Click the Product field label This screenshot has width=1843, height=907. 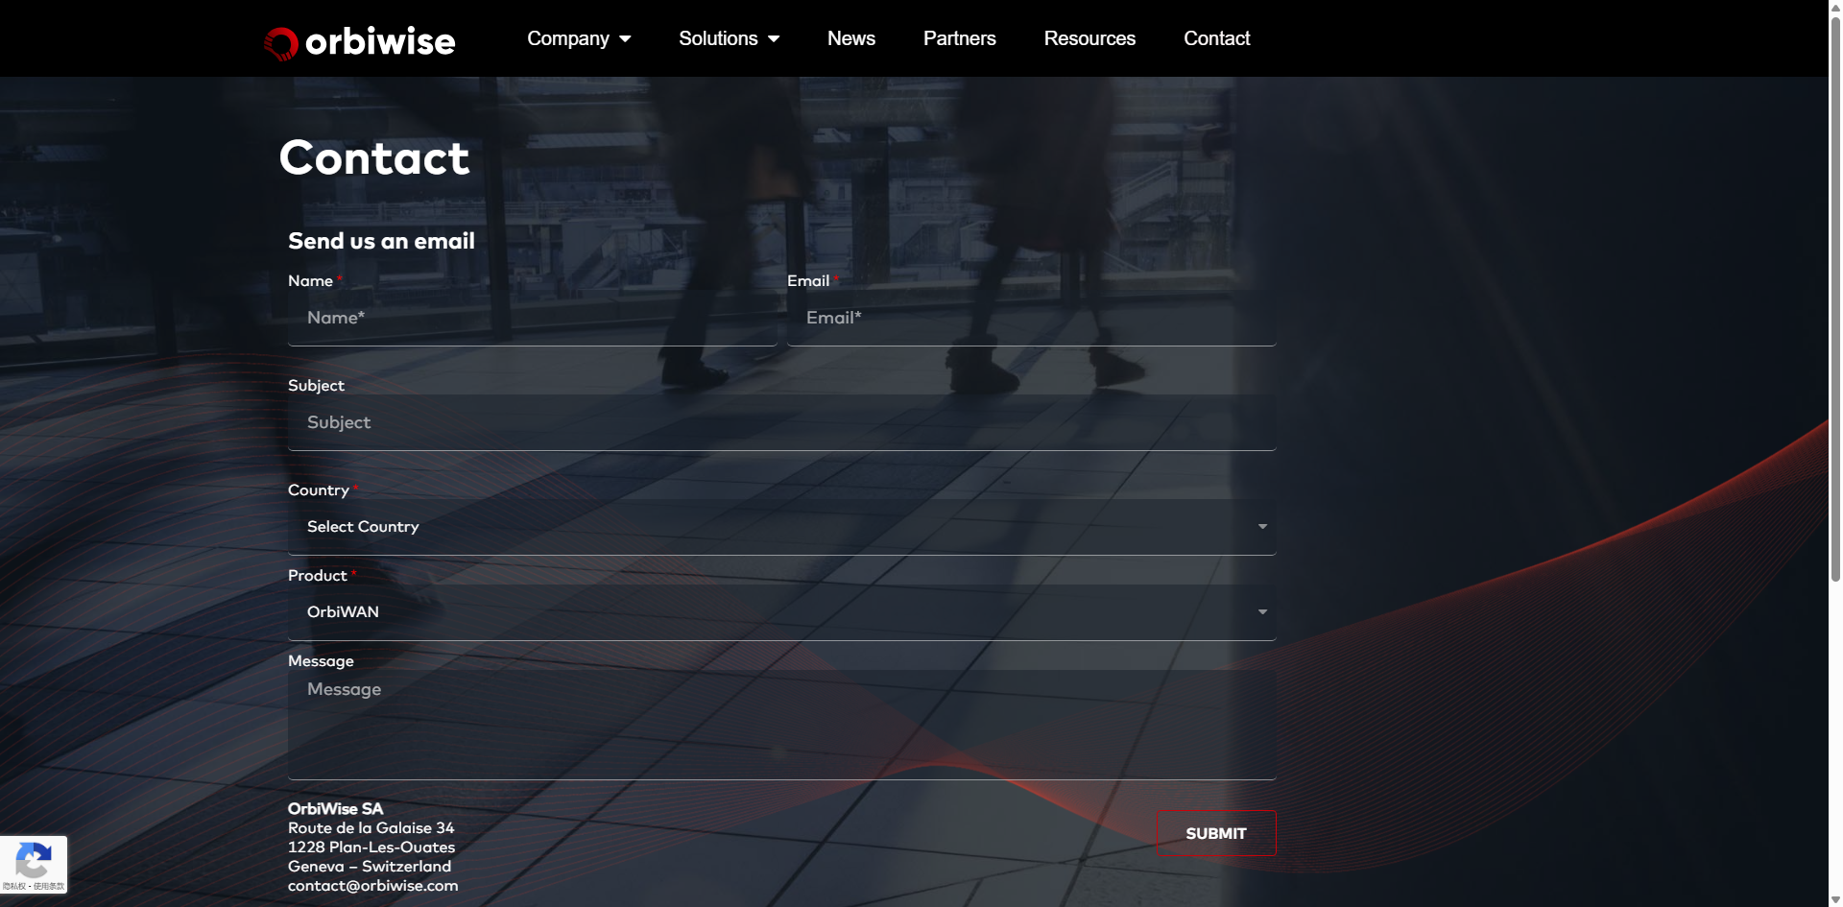pos(317,576)
